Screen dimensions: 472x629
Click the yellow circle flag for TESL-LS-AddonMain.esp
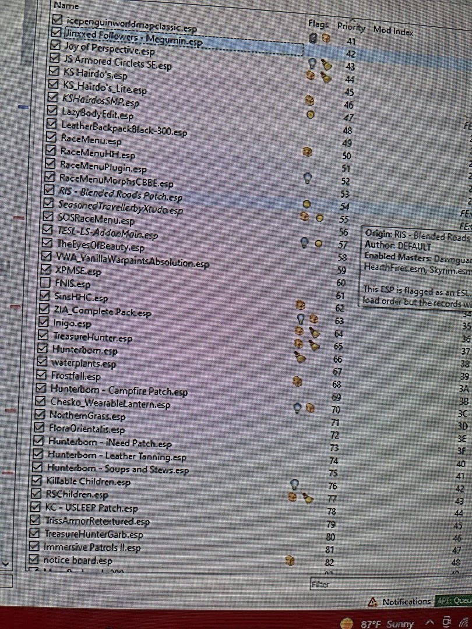(x=318, y=243)
